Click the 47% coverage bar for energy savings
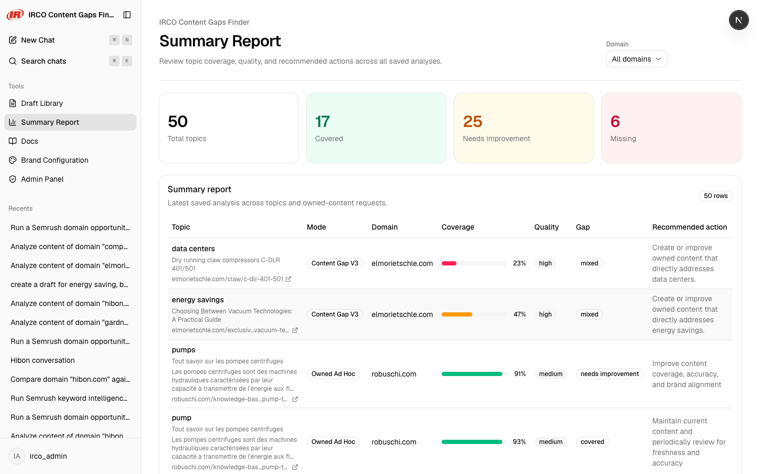 click(474, 314)
